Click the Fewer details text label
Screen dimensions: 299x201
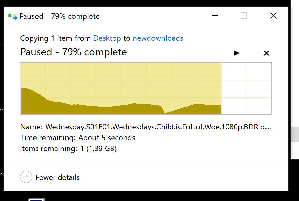tap(58, 177)
